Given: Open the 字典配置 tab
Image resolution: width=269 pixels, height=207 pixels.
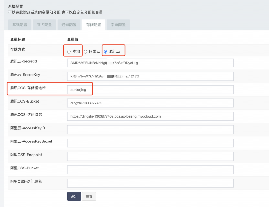Looking at the screenshot, I should tap(118, 25).
